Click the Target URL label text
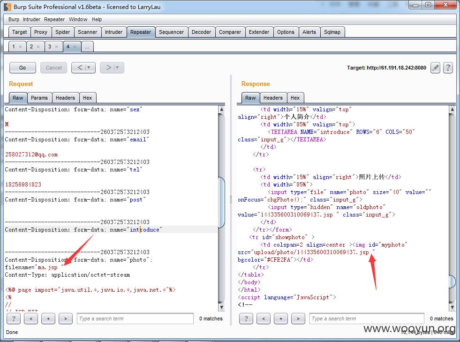This screenshot has height=342, width=460. pyautogui.click(x=386, y=68)
